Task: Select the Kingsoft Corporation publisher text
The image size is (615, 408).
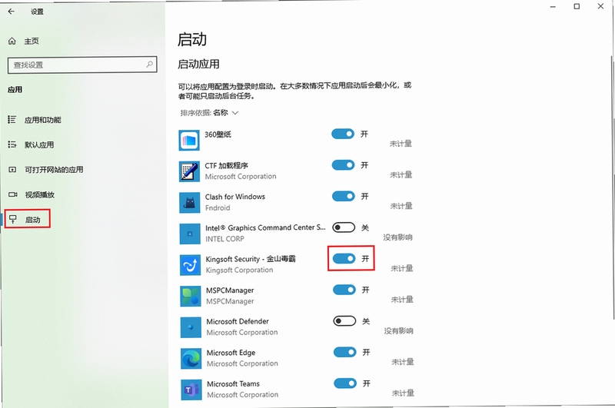Action: pyautogui.click(x=239, y=270)
